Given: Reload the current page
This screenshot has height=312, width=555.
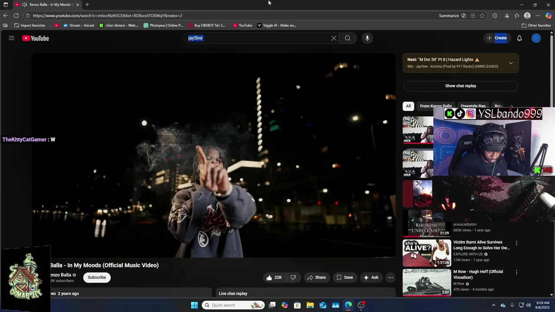Looking at the screenshot, I should point(16,16).
